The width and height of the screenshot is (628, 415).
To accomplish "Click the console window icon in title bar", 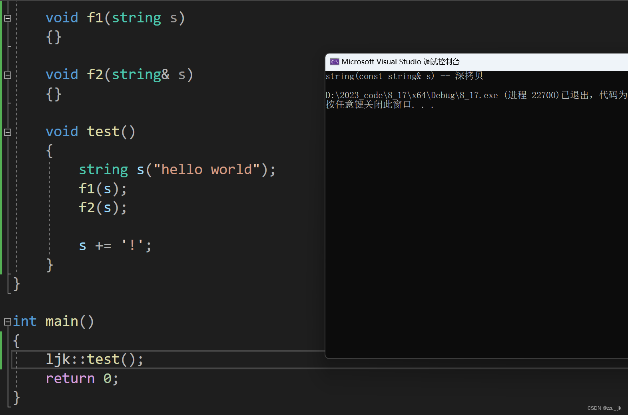I will [x=334, y=62].
